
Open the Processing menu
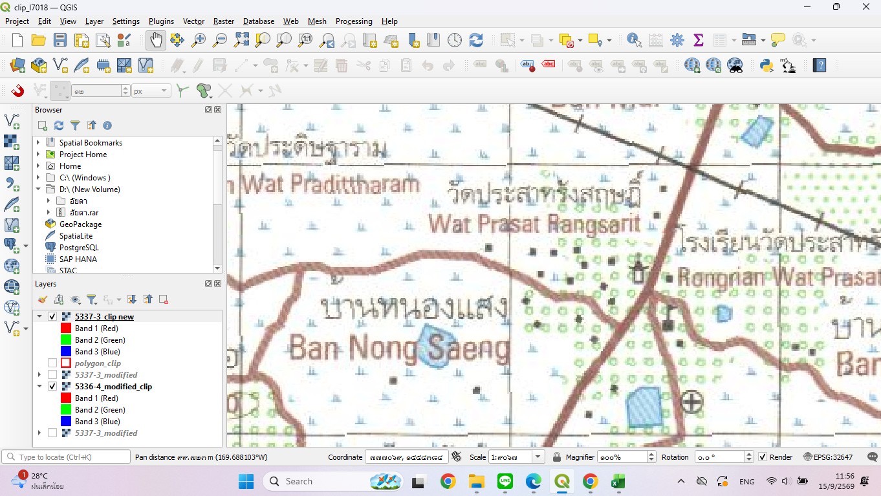coord(354,21)
